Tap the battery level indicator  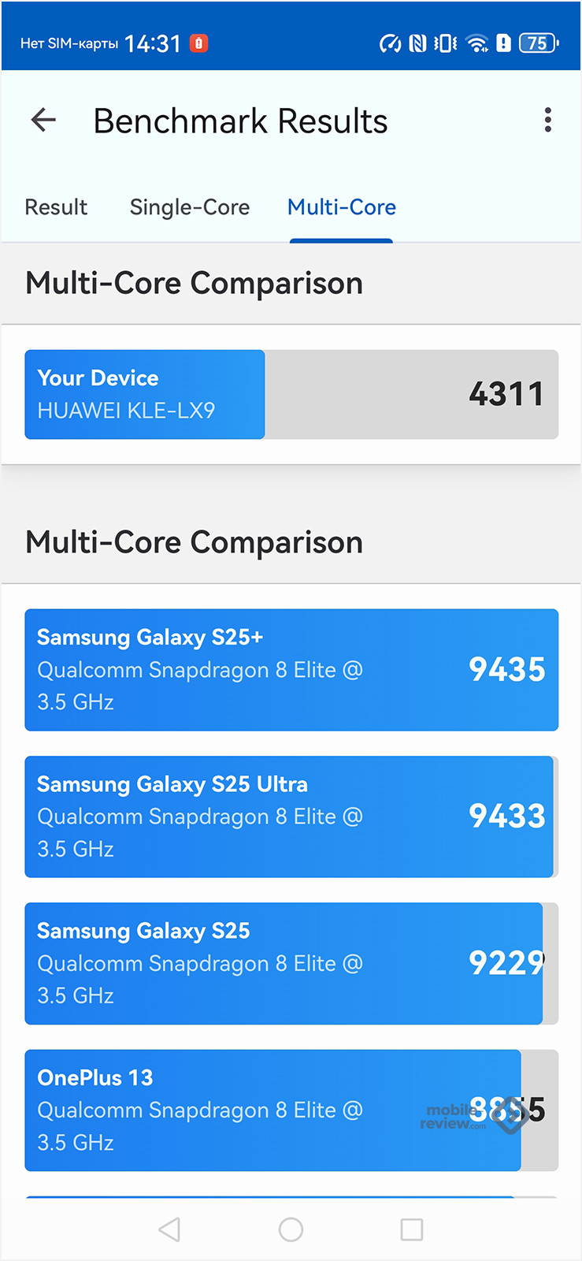click(539, 43)
